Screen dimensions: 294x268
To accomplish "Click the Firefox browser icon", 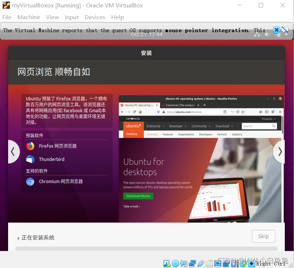I will click(x=30, y=146).
